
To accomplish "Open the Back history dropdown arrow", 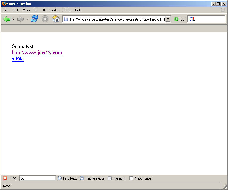I will point(13,19).
